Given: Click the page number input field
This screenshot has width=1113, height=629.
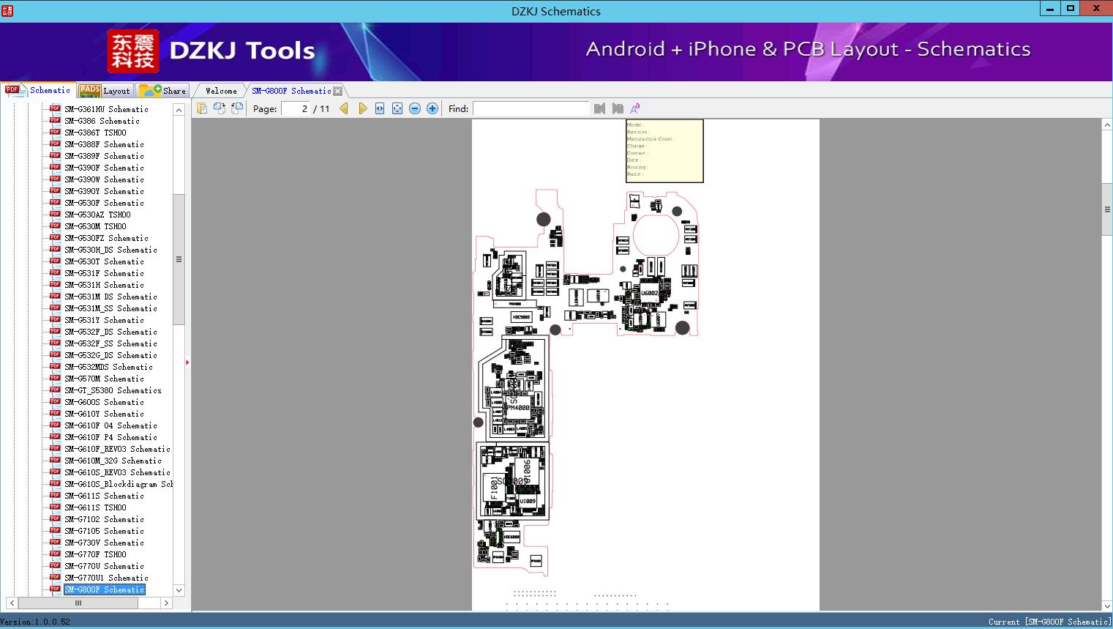Looking at the screenshot, I should [x=296, y=108].
